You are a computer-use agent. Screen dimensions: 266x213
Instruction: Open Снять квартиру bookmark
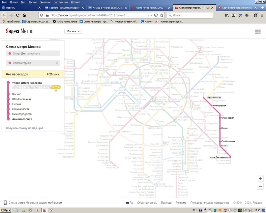point(94,21)
